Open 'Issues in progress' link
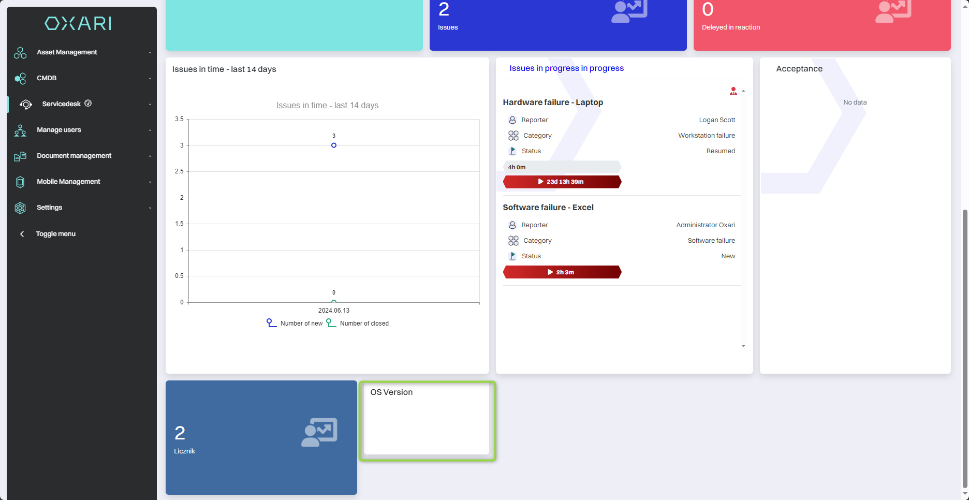The image size is (969, 500). pyautogui.click(x=566, y=68)
